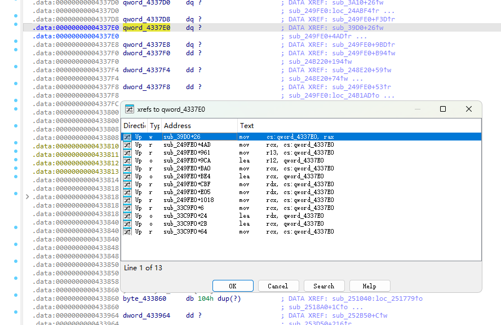Image resolution: width=501 pixels, height=325 pixels.
Task: Select the sub_33C9F0+64 address entry
Action: 185,231
